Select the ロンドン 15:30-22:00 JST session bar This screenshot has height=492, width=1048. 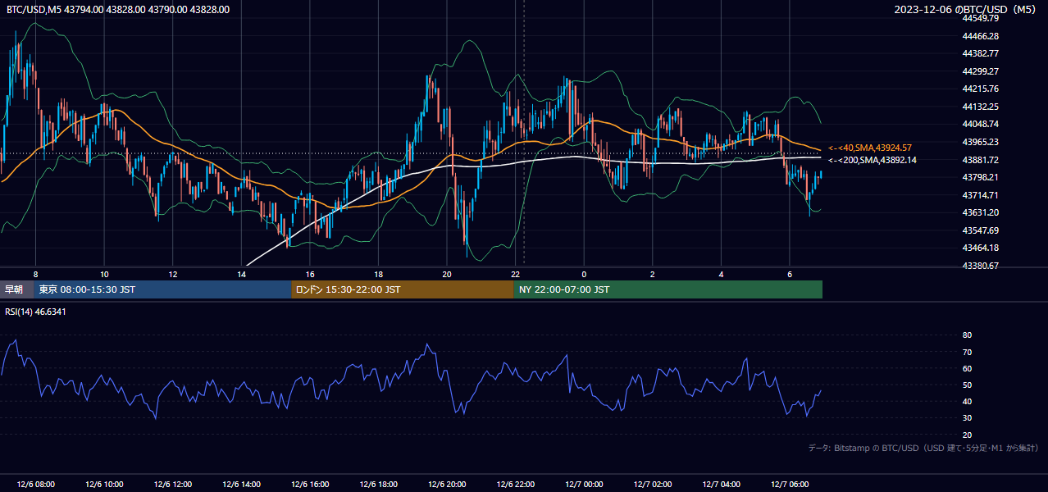(403, 289)
